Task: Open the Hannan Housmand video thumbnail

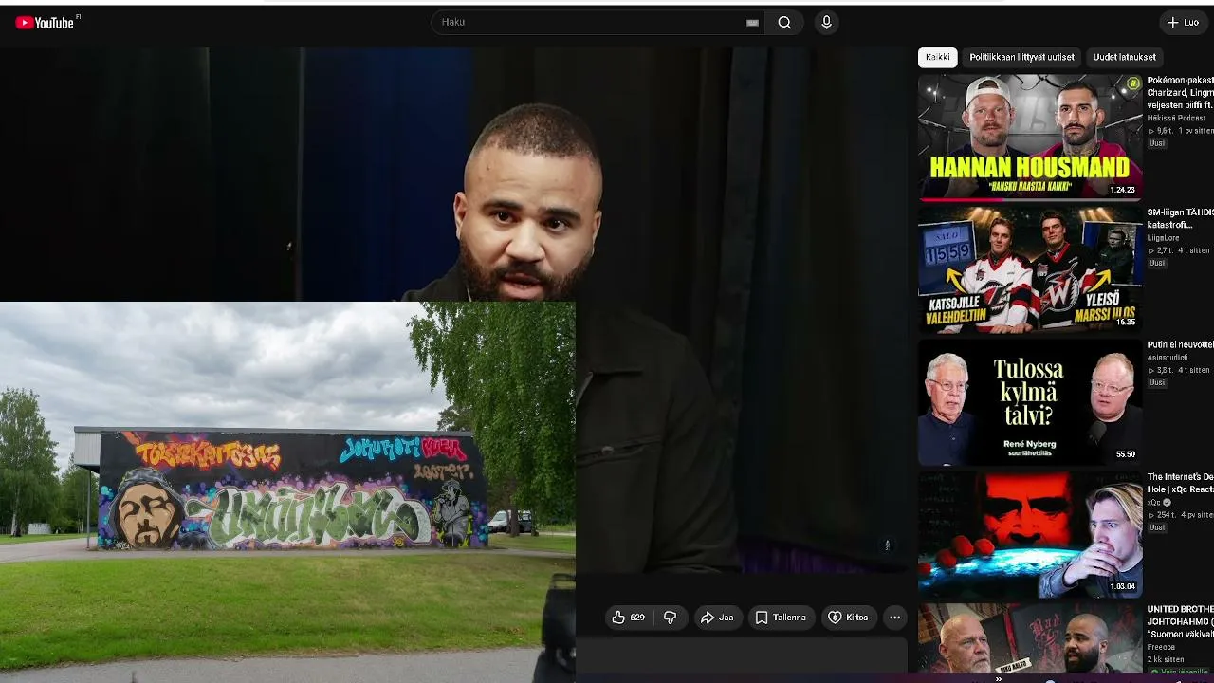Action: click(x=1030, y=138)
